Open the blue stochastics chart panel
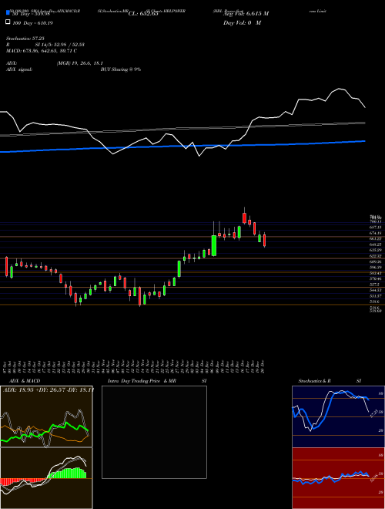 pos(338,416)
